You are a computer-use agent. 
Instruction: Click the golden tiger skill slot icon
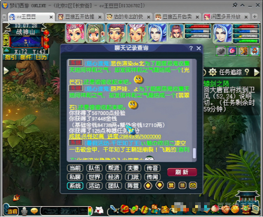[244, 51]
